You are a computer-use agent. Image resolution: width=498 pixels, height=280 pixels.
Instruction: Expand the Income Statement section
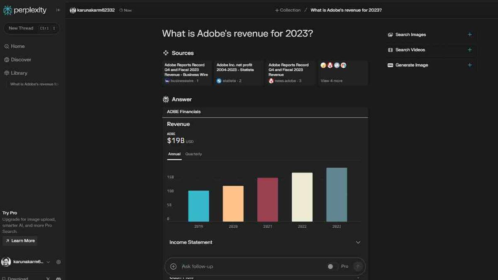pyautogui.click(x=358, y=242)
